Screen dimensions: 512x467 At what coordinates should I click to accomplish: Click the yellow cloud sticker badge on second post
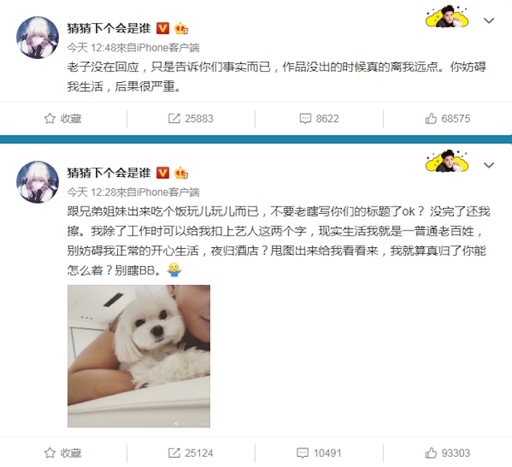[447, 161]
